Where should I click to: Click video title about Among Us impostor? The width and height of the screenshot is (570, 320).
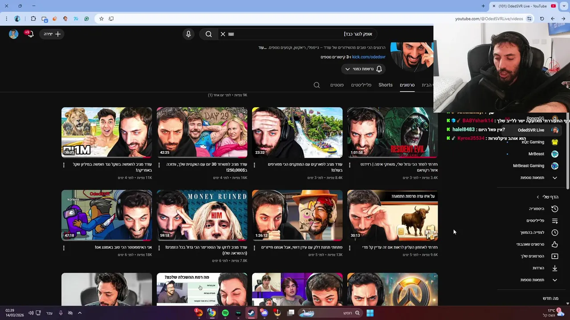[x=123, y=247]
